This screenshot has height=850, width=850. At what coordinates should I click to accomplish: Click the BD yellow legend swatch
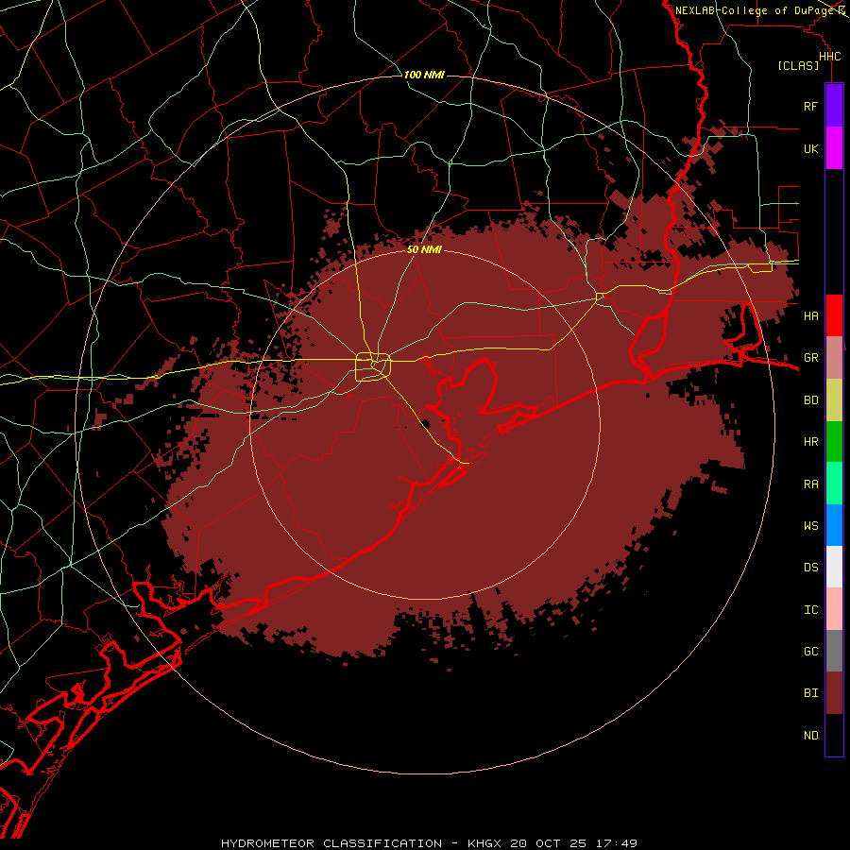click(x=834, y=400)
